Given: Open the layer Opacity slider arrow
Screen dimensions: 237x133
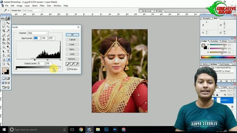Looking at the screenshot, I should [x=234, y=91].
